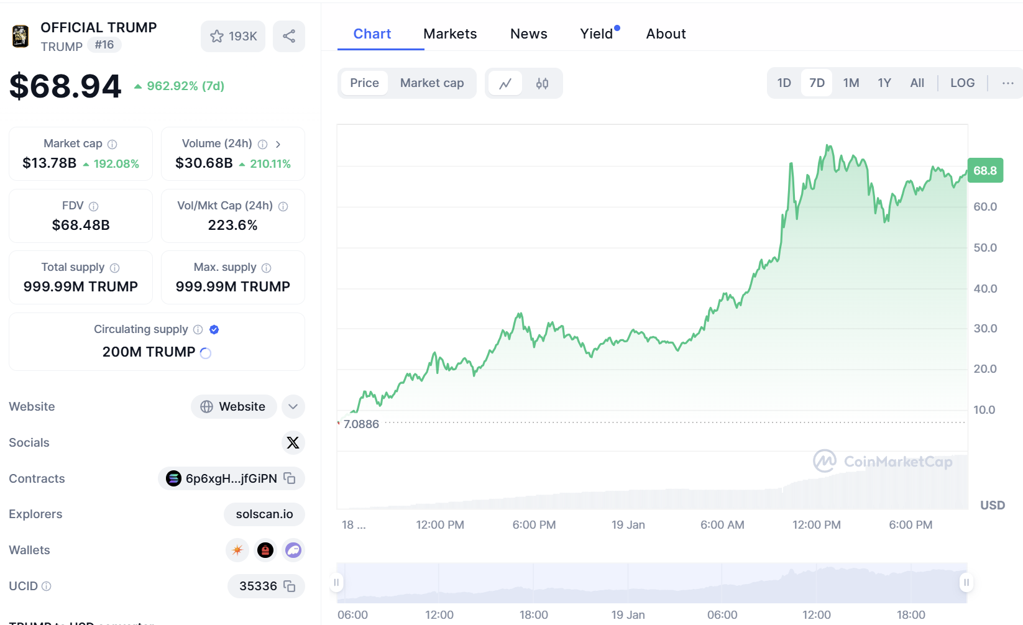Open the News tab
Image resolution: width=1023 pixels, height=625 pixels.
529,34
